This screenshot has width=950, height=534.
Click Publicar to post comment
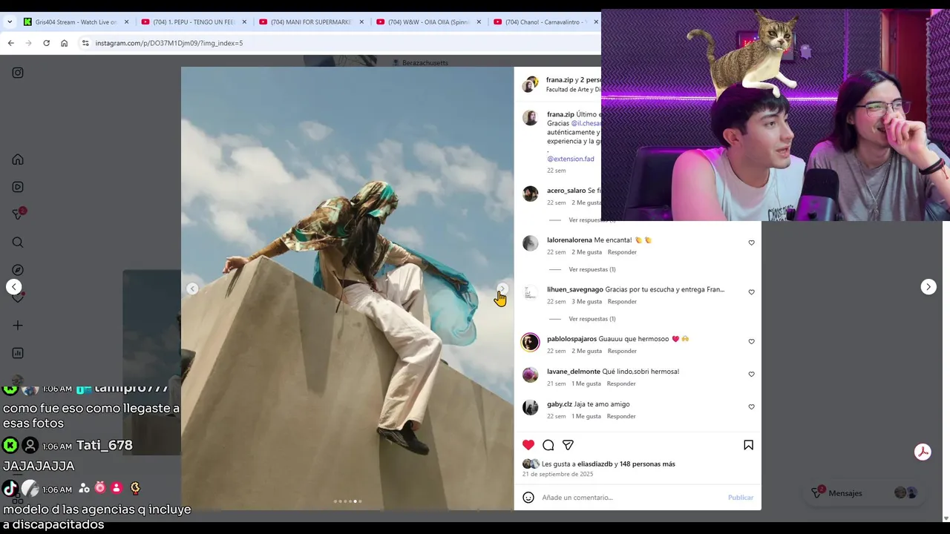(741, 498)
